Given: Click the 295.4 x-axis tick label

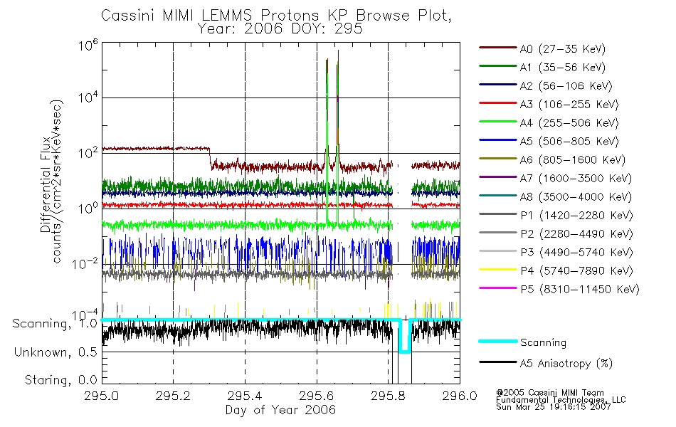Looking at the screenshot, I should [245, 396].
